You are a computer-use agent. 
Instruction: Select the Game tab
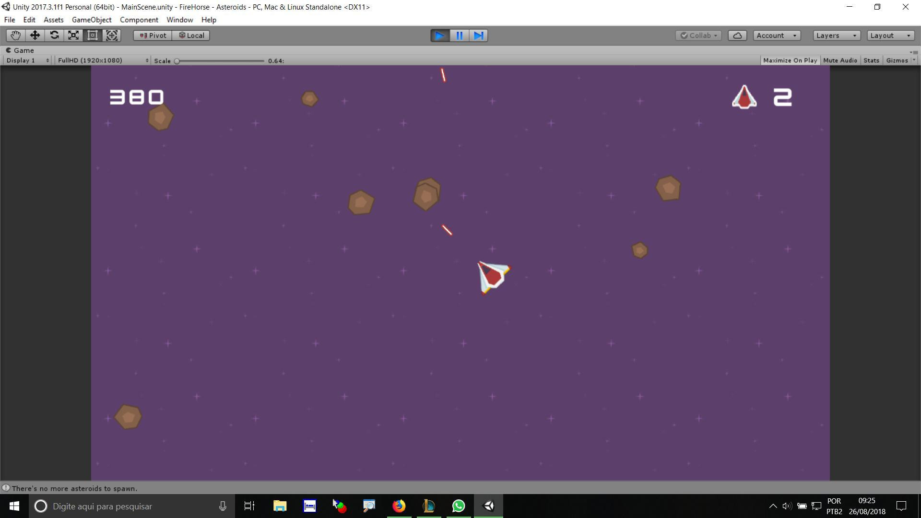point(20,50)
